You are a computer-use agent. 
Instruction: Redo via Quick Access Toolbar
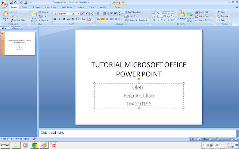point(21,3)
